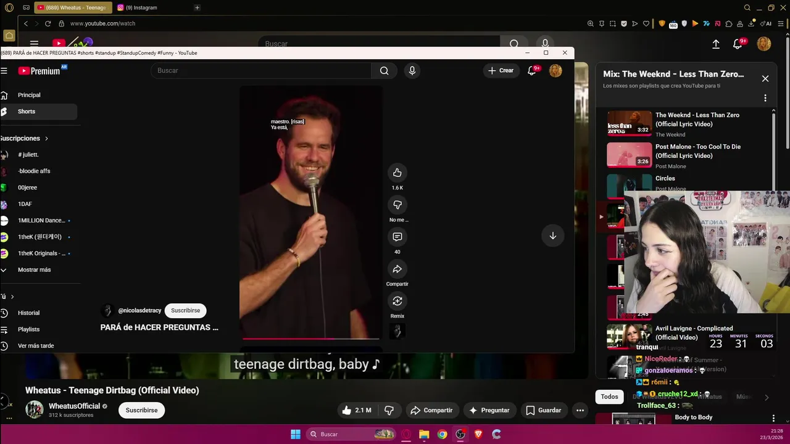This screenshot has height=444, width=790.
Task: Open new browser tab with plus
Action: click(197, 7)
